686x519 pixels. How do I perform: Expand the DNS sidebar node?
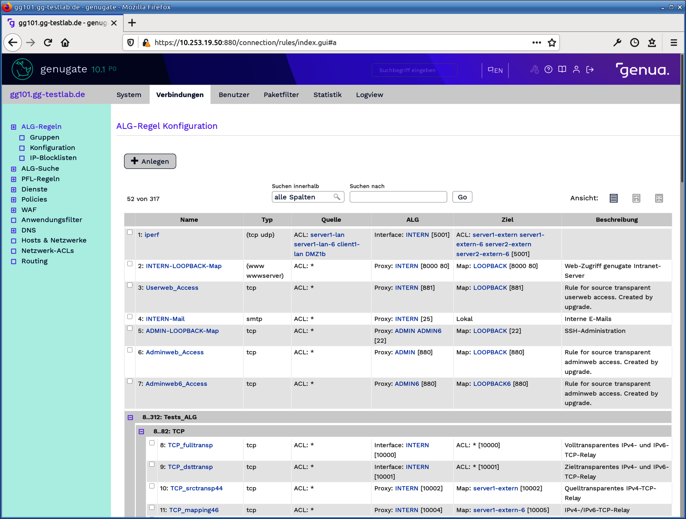[x=14, y=230]
